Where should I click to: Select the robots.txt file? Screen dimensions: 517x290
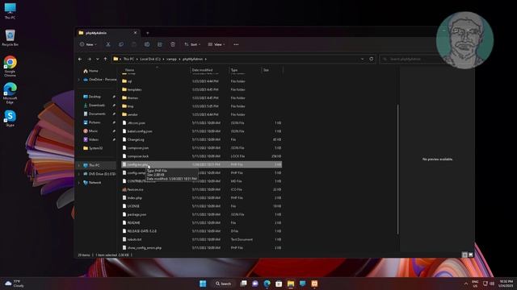[201, 239]
